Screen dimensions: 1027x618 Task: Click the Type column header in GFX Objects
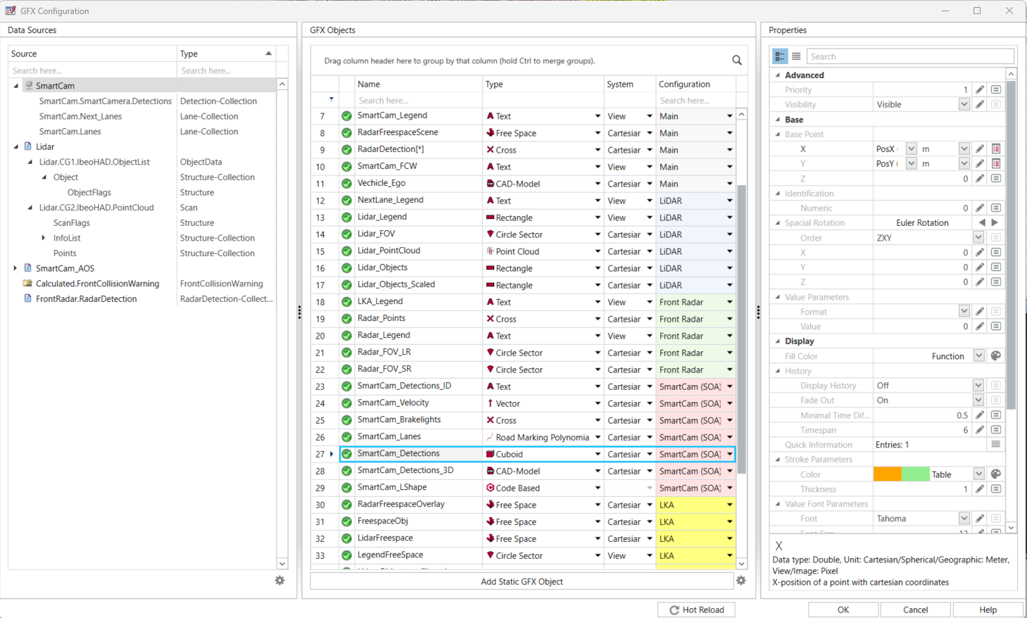543,84
